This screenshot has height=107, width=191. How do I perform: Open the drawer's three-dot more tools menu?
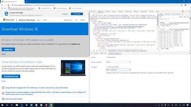(x=92, y=53)
